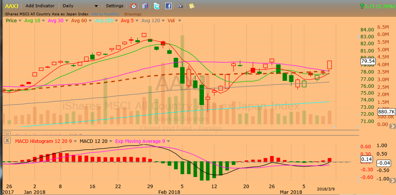Click the database stack icon in toolbar
The width and height of the screenshot is (396, 195).
[145, 6]
